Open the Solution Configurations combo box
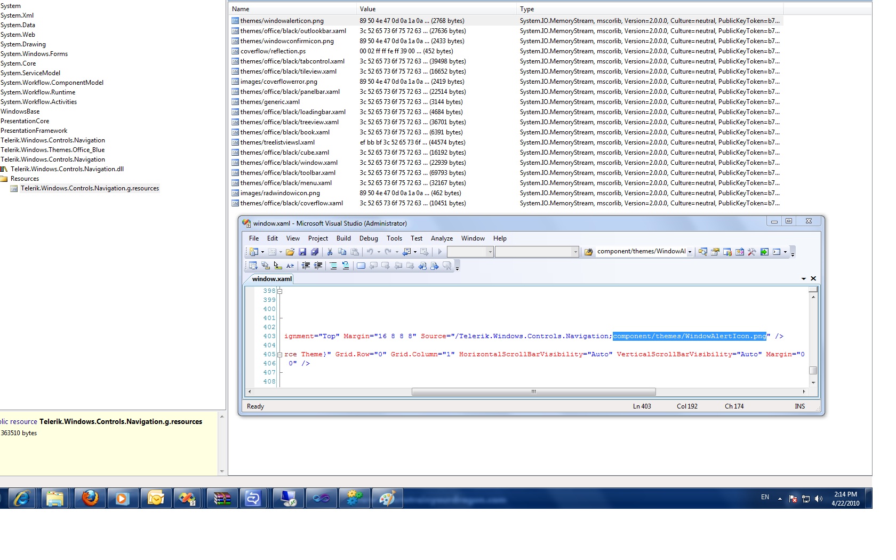This screenshot has width=896, height=560. point(469,252)
